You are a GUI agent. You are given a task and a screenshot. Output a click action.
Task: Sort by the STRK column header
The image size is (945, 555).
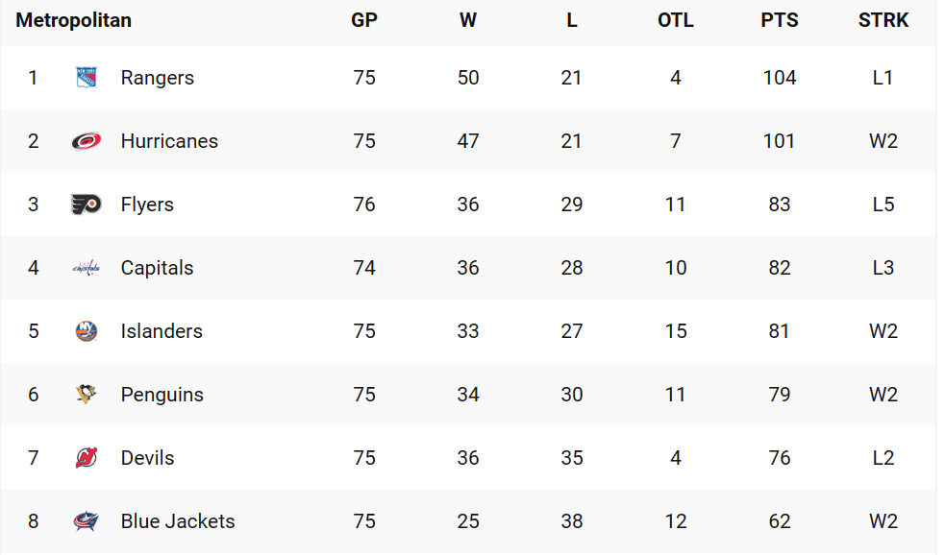(x=883, y=20)
